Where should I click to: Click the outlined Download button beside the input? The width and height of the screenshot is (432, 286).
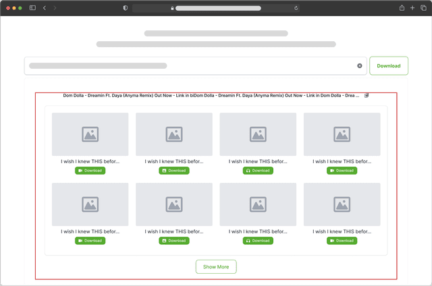(388, 66)
